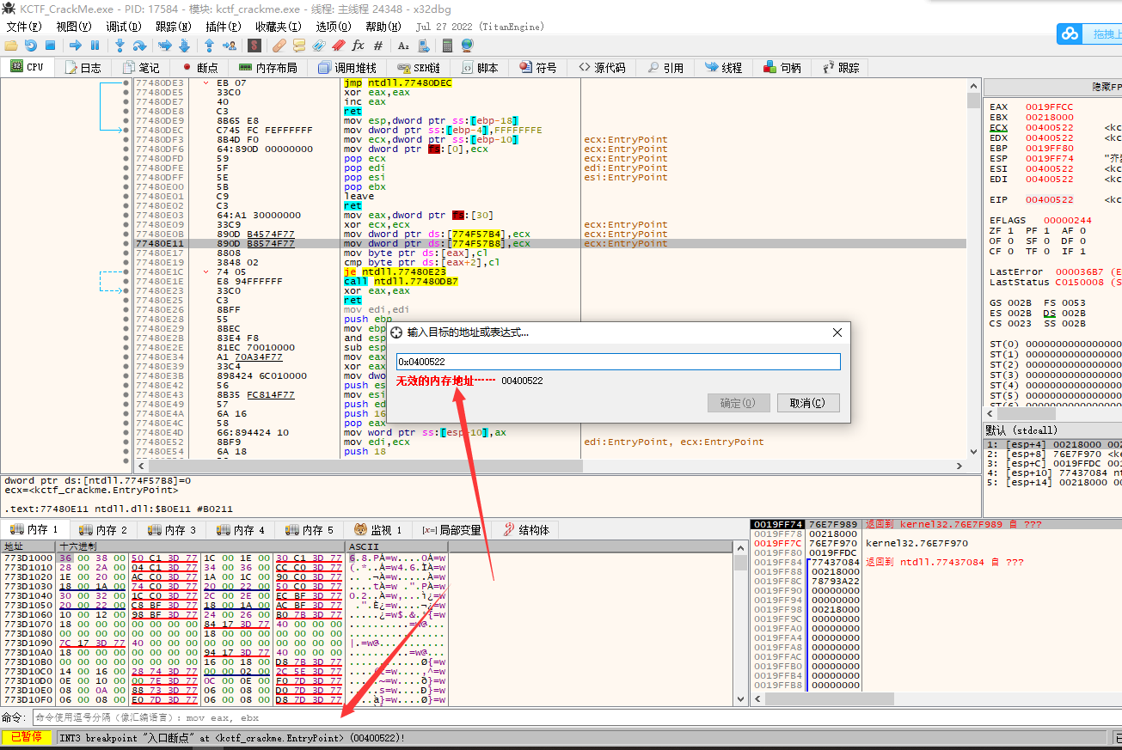Click the Run to user code icon
This screenshot has height=750, width=1122.
tap(230, 45)
